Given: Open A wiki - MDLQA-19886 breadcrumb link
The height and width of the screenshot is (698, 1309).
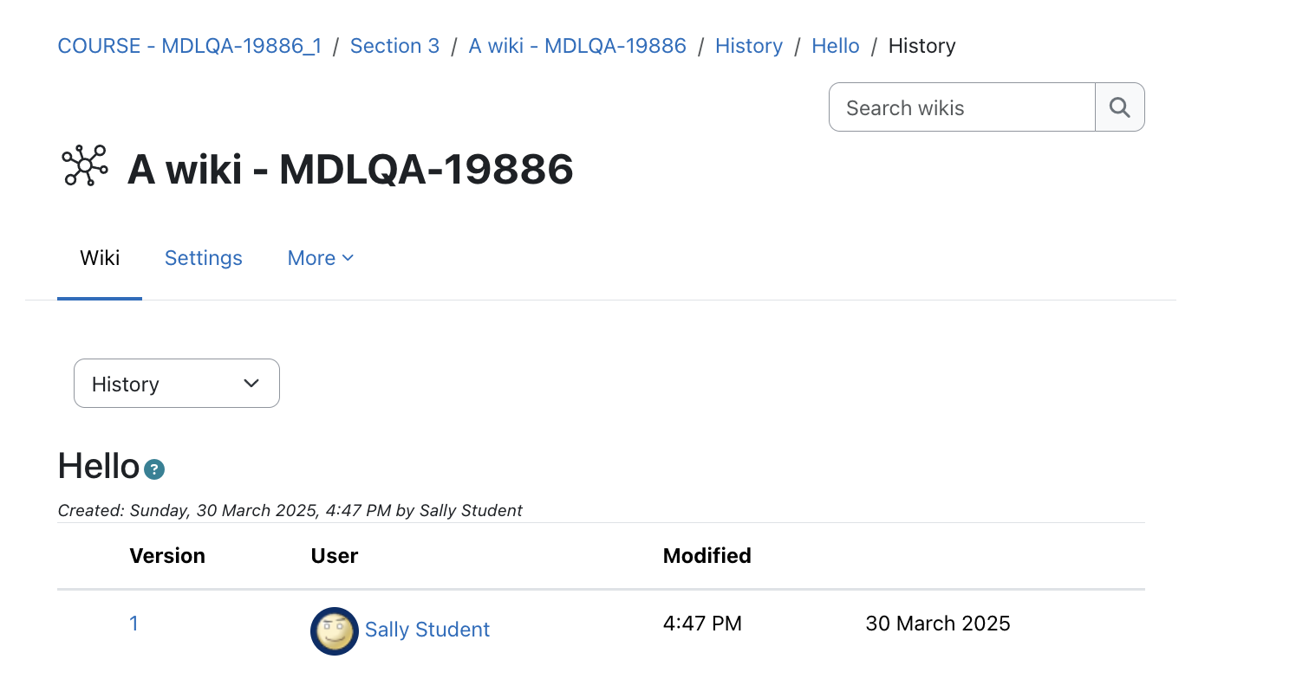Looking at the screenshot, I should 577,46.
